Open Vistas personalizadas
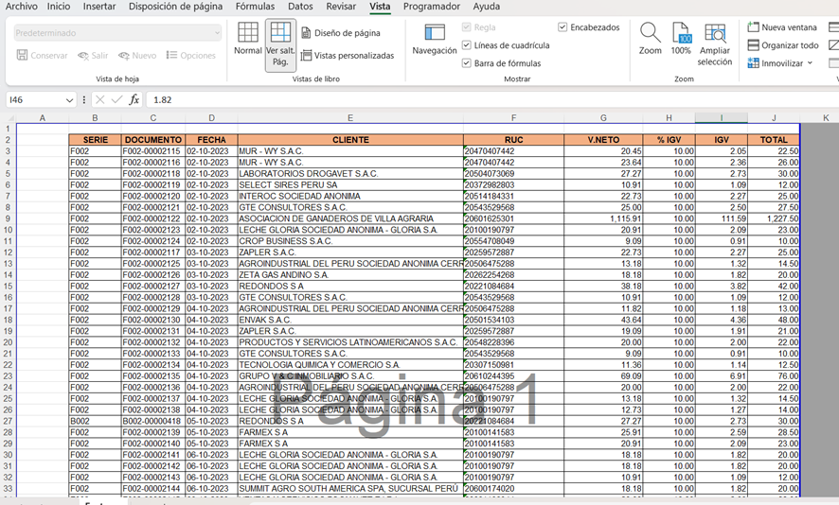Image resolution: width=839 pixels, height=505 pixels. [x=347, y=56]
